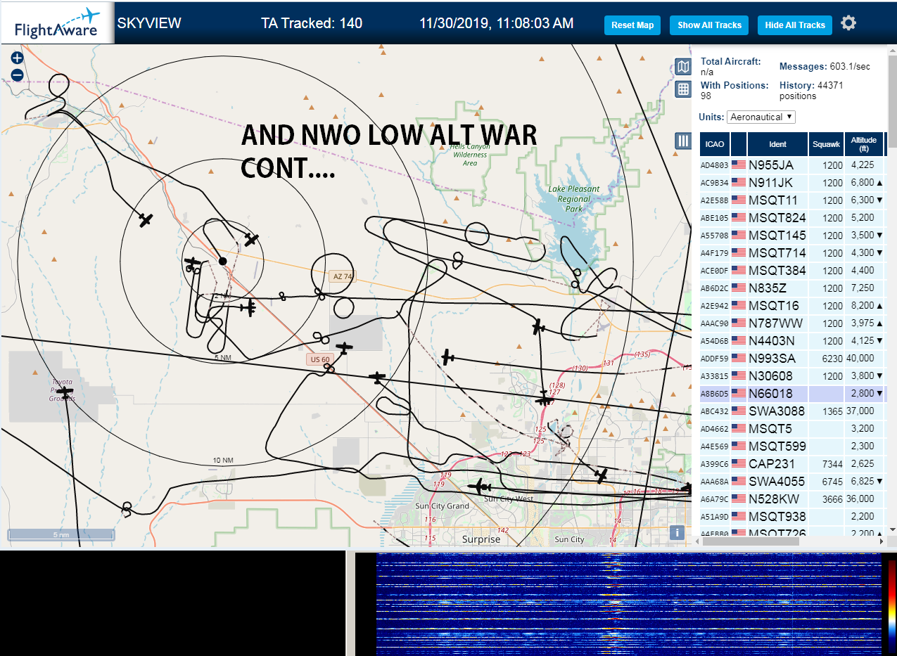Click the AZ 74 highway shield
Viewport: 897px width, 656px height.
[x=343, y=276]
